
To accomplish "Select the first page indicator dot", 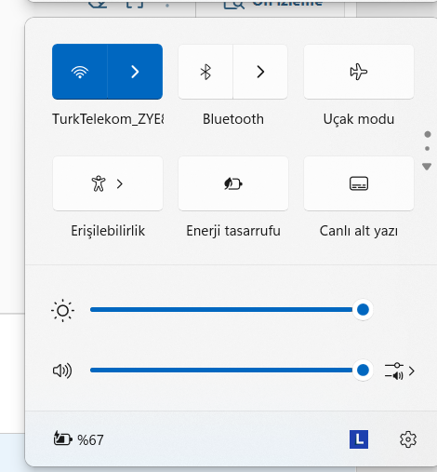I will click(428, 134).
